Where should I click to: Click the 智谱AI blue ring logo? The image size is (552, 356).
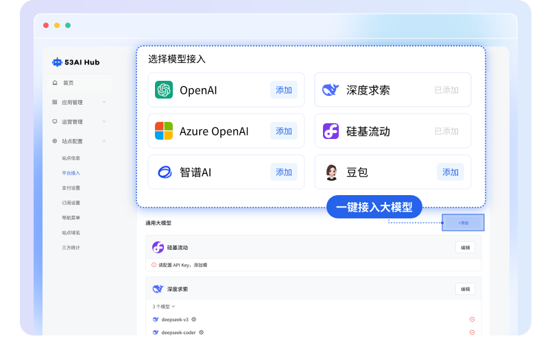pyautogui.click(x=165, y=173)
